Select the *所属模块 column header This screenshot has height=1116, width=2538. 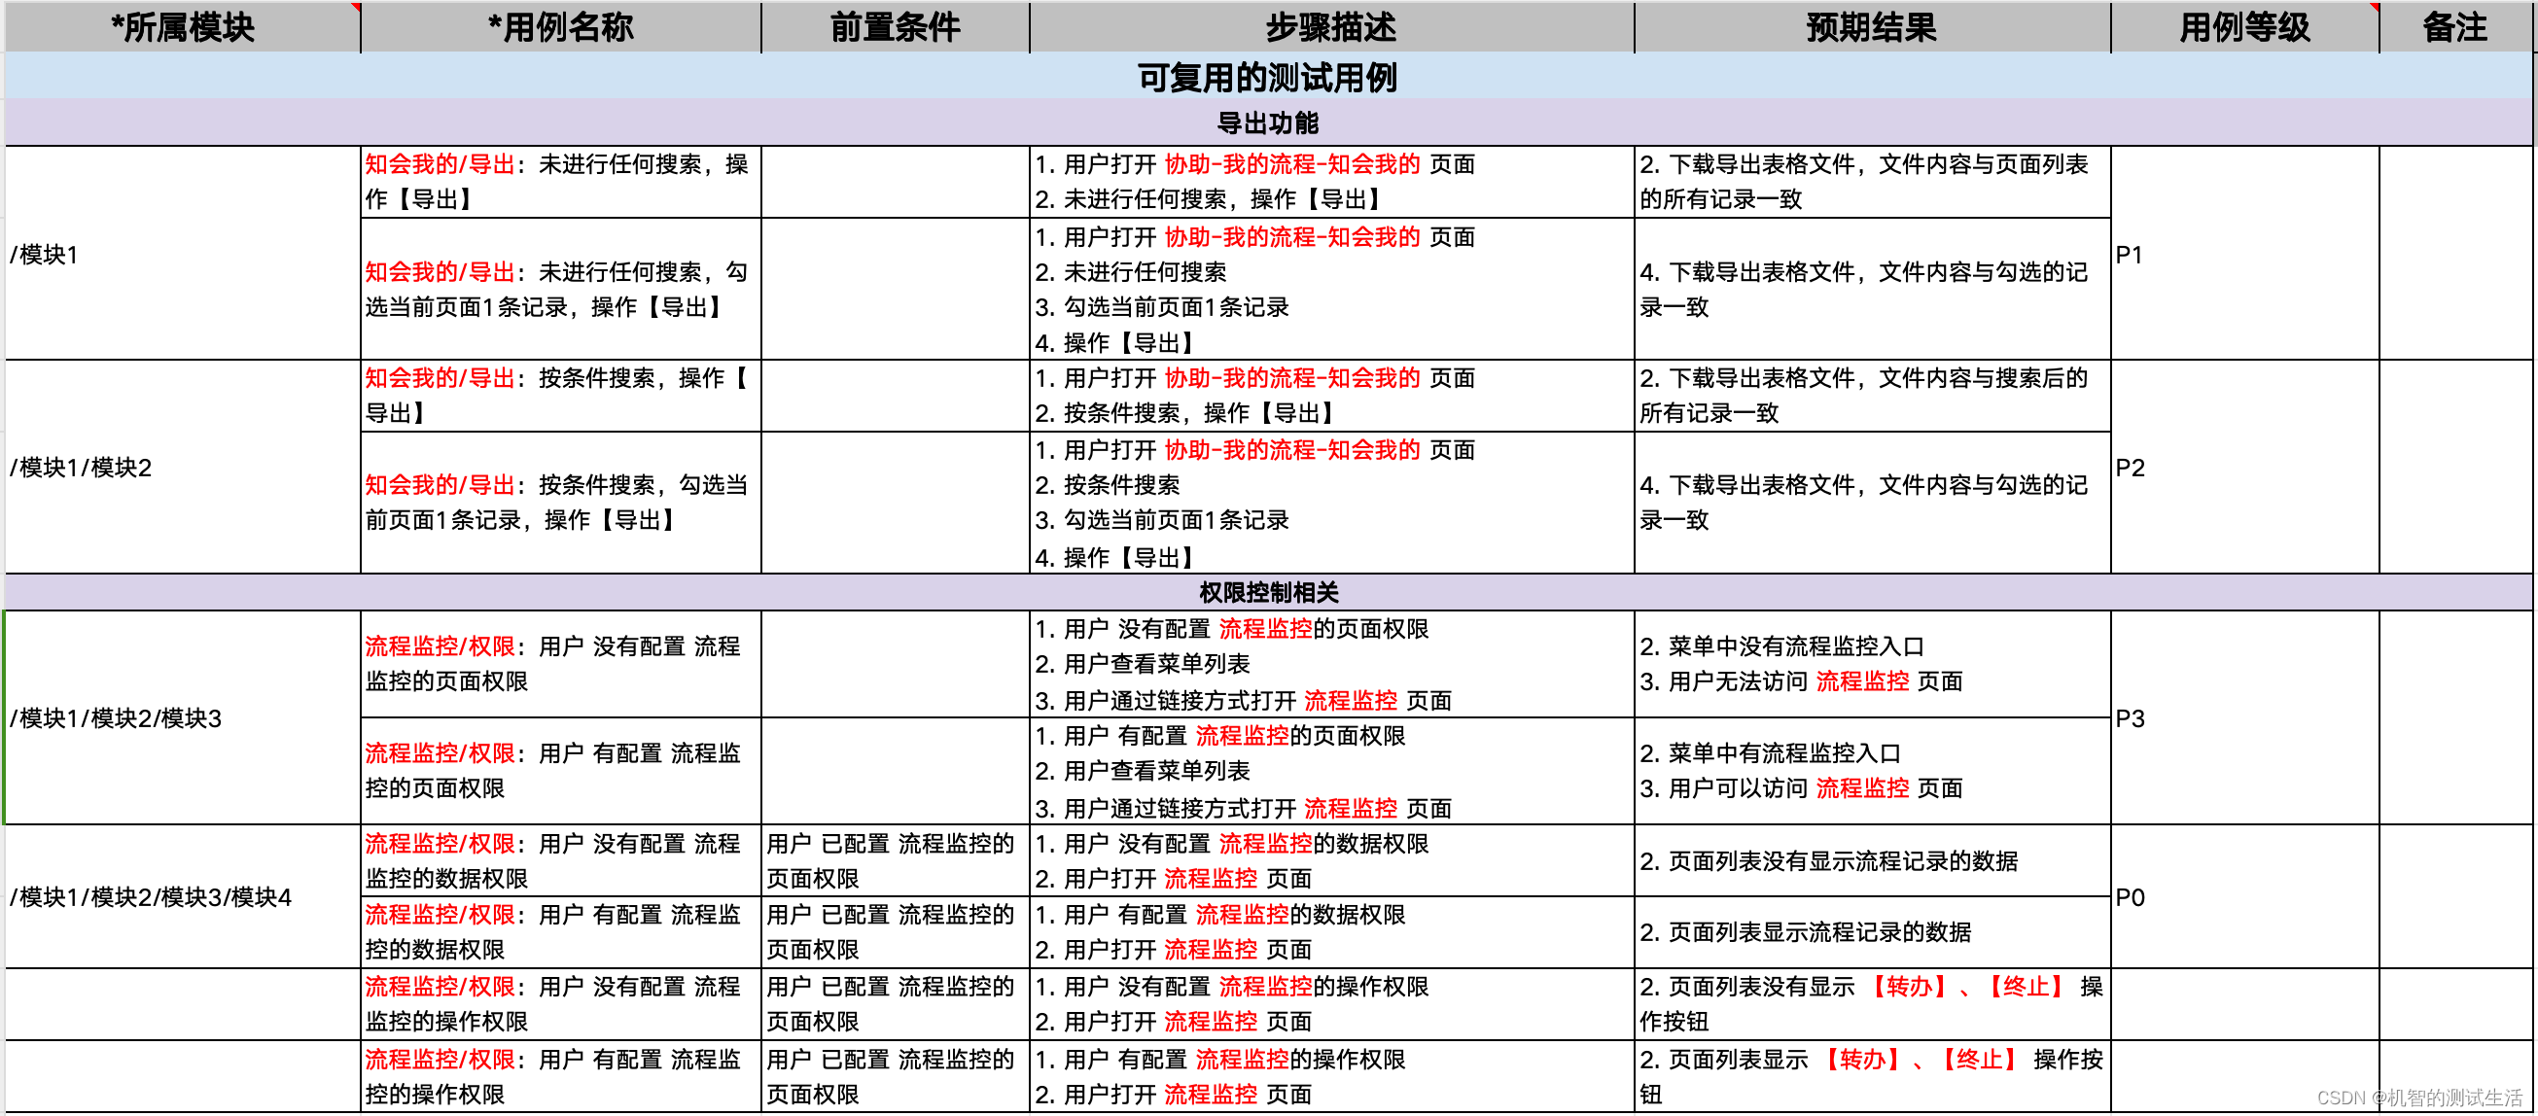183,27
